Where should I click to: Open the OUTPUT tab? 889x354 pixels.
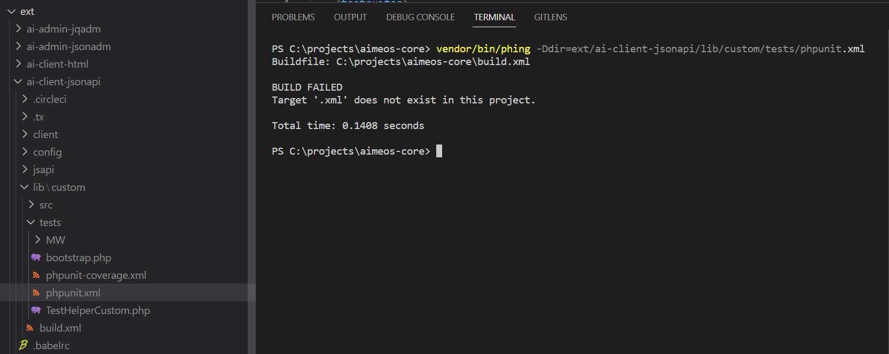click(350, 17)
